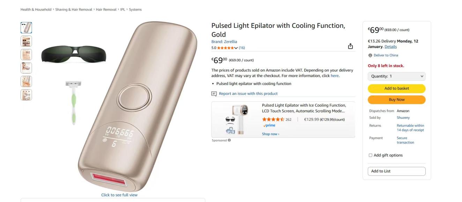
Task: Click the Add to basket button
Action: point(396,88)
